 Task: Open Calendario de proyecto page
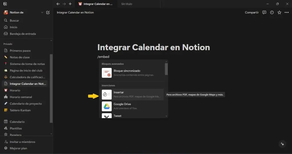(25, 104)
